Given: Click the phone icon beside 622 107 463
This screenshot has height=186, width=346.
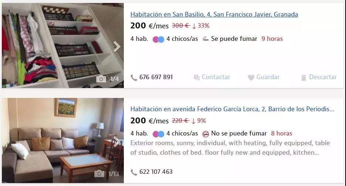Looking at the screenshot, I should pyautogui.click(x=134, y=172).
